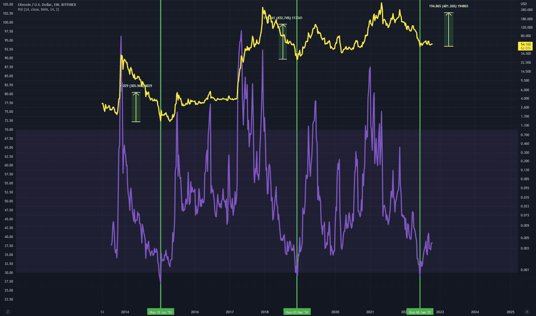This screenshot has height=316, width=536.
Task: Select the Mon 03 Dec '18 date marker
Action: pyautogui.click(x=297, y=312)
